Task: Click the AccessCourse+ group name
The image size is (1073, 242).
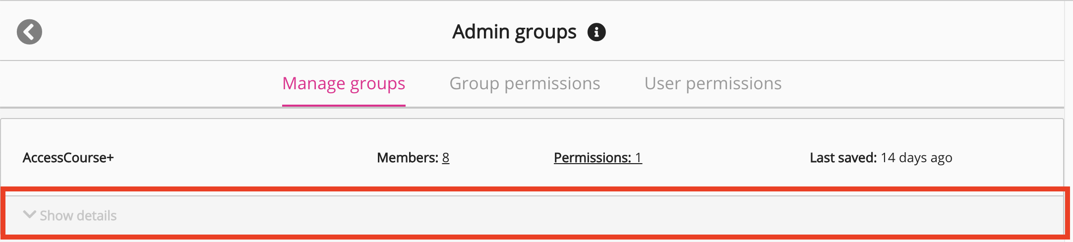Action: [68, 158]
